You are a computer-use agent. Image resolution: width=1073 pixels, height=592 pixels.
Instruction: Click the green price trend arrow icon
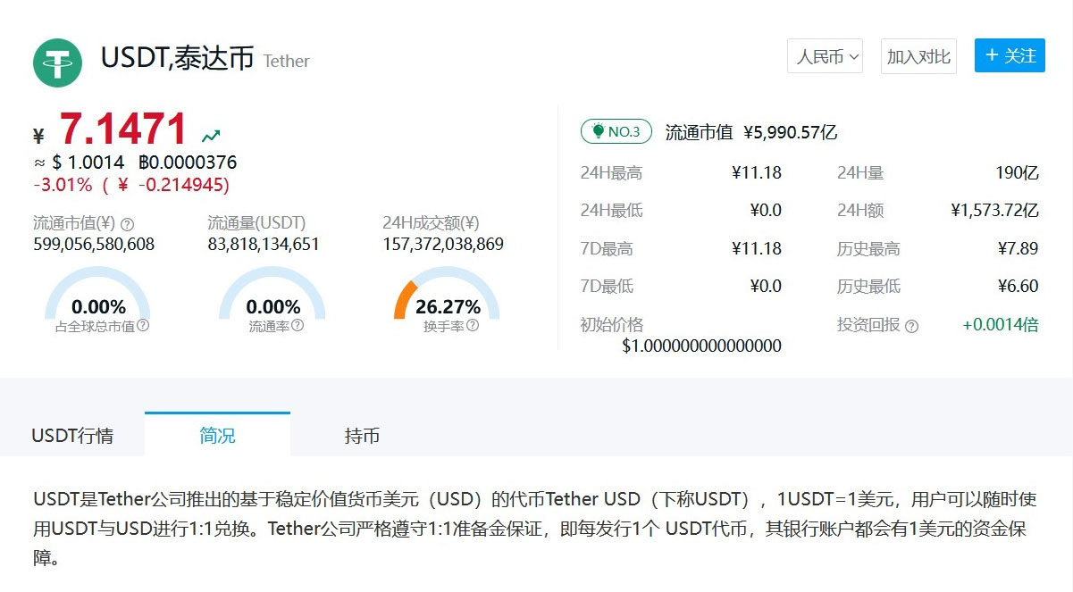[x=211, y=137]
